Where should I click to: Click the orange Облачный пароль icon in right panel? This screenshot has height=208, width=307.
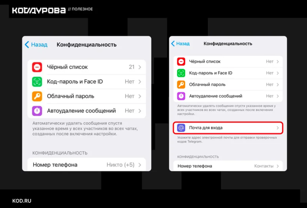coord(181,84)
